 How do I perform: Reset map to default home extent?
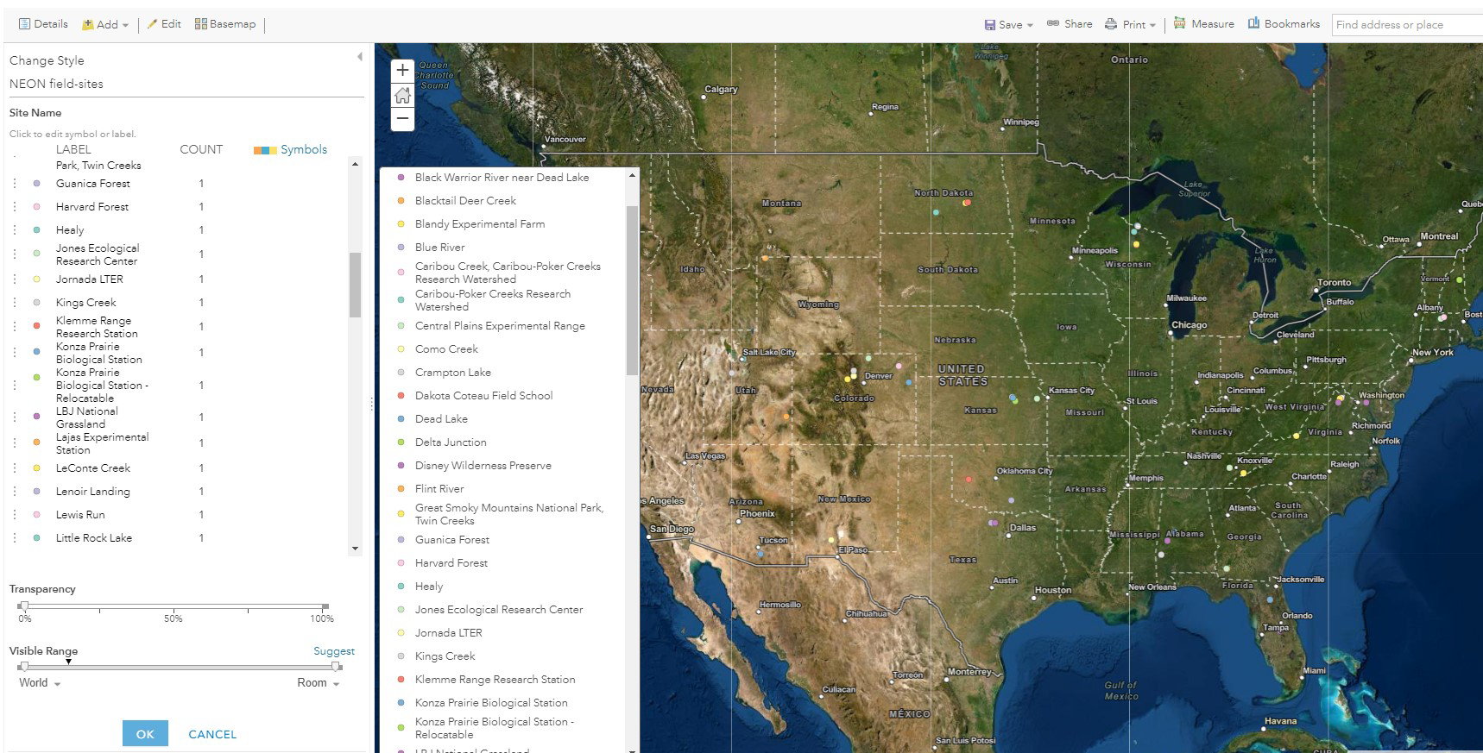point(402,95)
